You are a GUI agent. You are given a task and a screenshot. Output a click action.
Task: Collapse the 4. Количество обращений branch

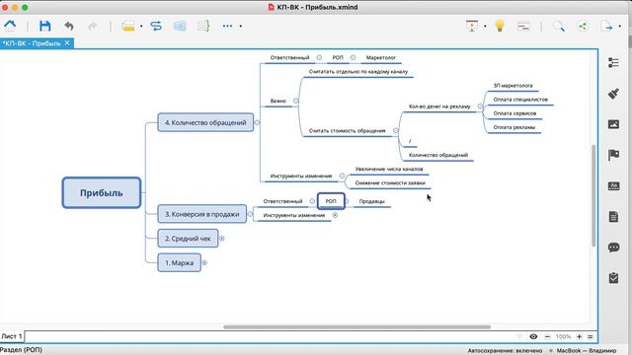(x=257, y=122)
